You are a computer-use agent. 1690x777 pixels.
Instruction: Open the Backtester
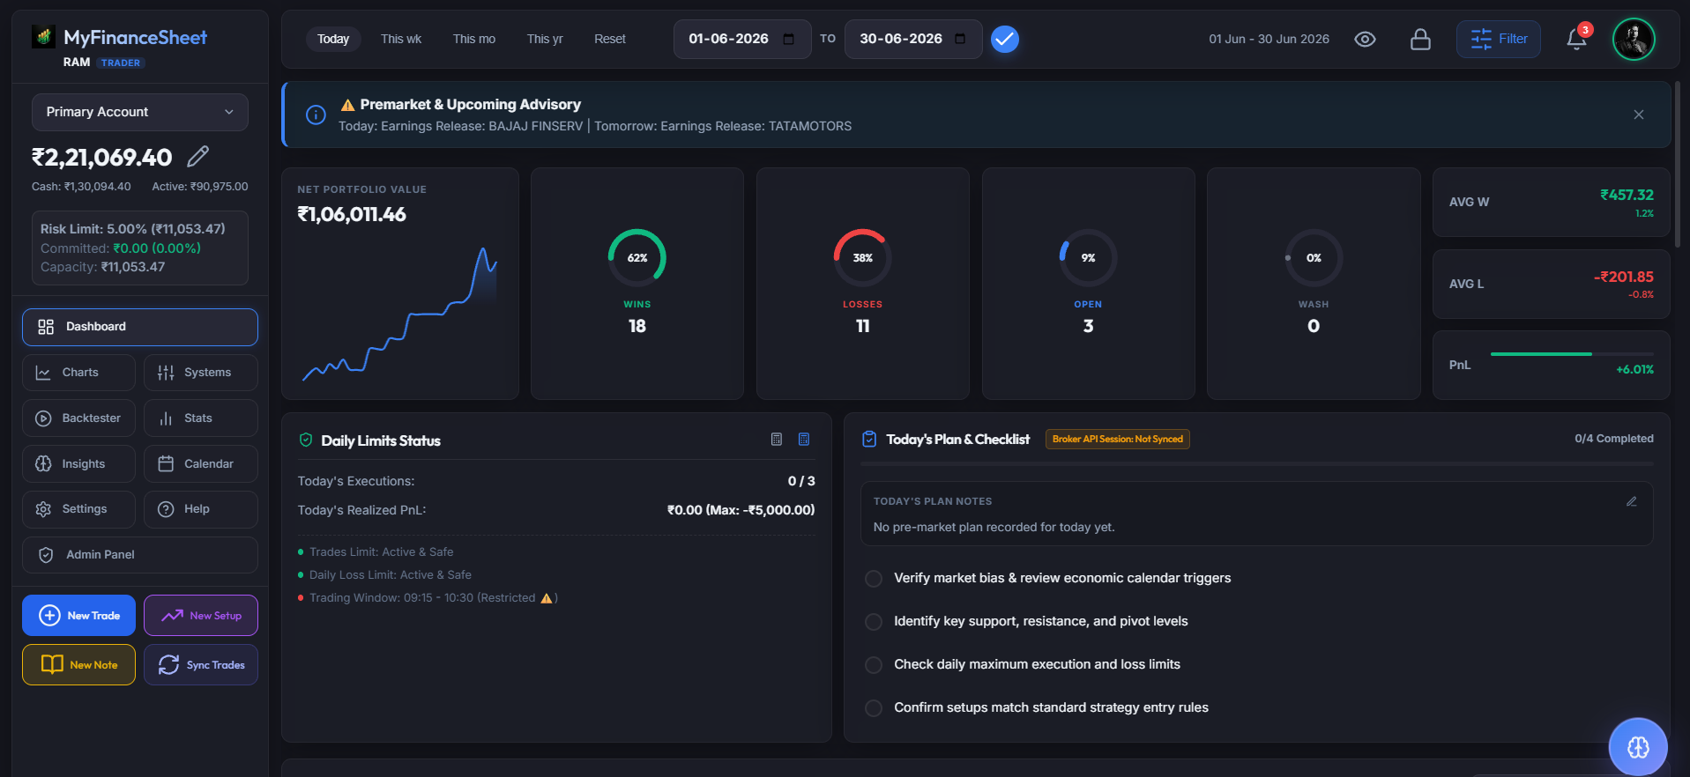click(78, 418)
